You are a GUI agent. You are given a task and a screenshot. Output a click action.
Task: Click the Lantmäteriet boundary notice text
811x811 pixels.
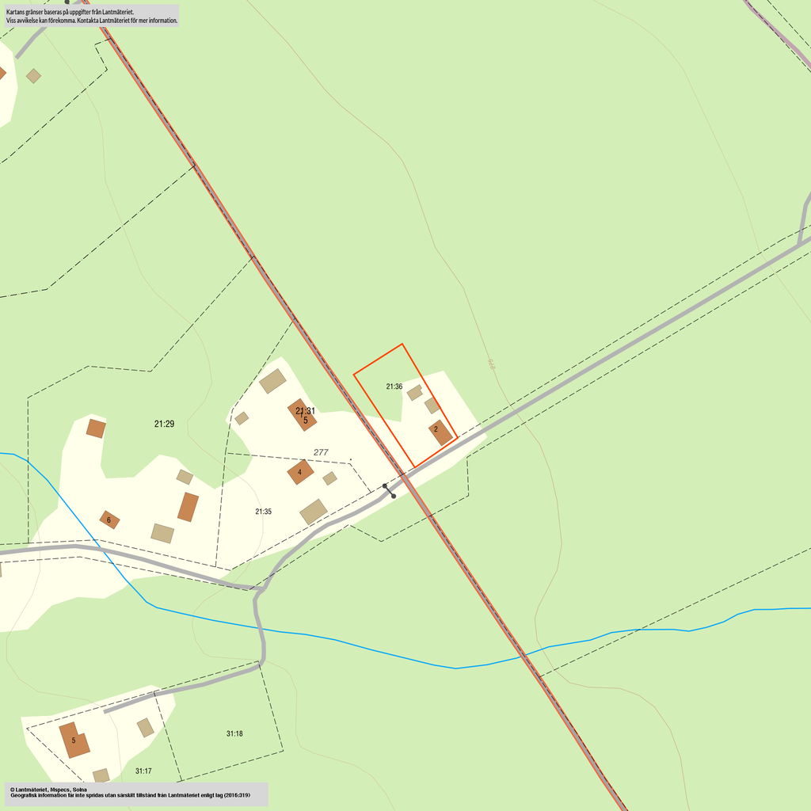(x=91, y=16)
